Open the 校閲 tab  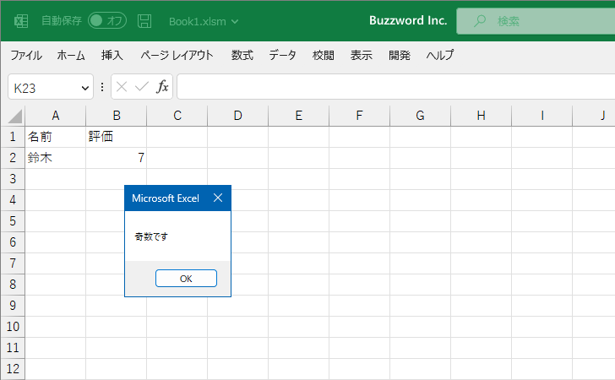tap(324, 55)
